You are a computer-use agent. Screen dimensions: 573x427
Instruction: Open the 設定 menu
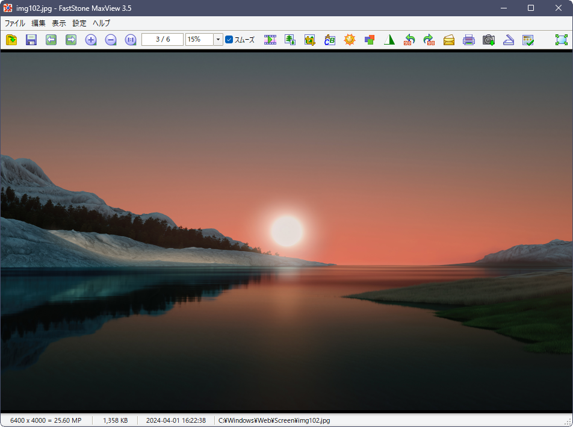[x=79, y=23]
